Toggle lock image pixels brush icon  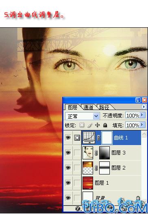pyautogui.click(x=89, y=125)
